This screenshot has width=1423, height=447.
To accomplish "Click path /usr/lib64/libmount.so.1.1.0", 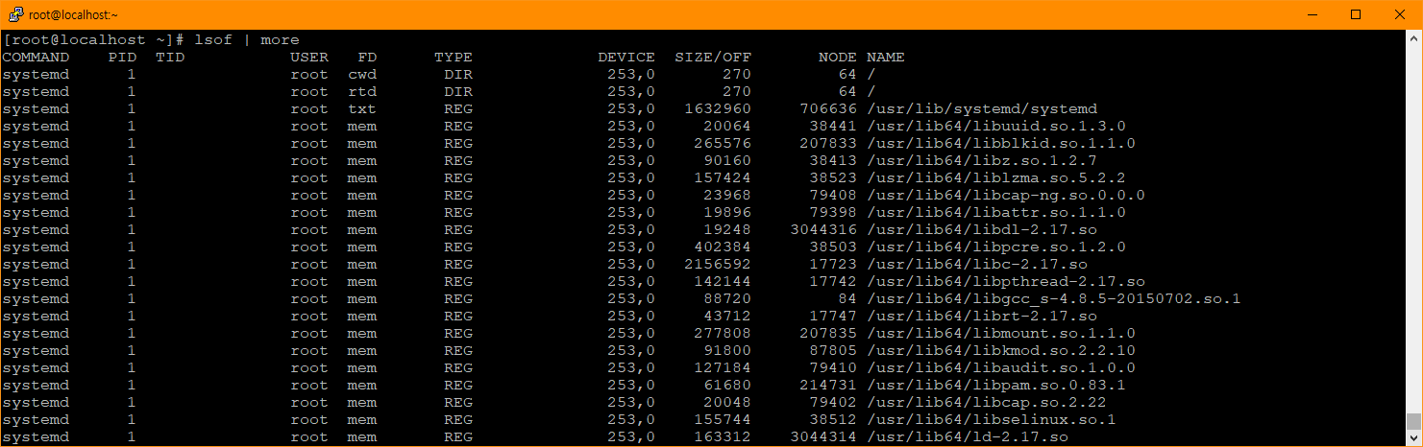I will click(1001, 333).
